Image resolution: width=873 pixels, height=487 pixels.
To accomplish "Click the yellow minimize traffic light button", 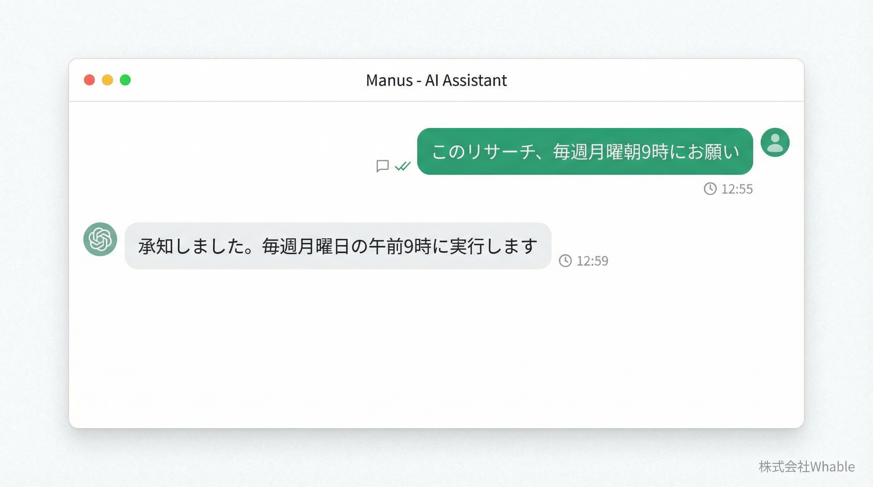I will point(108,80).
